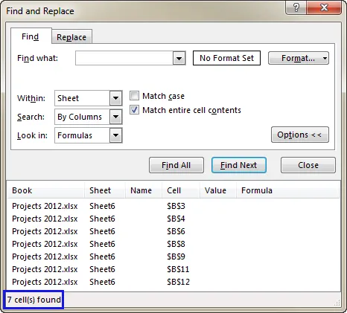
Task: Select the result row for cell $B$8
Action: click(173, 244)
